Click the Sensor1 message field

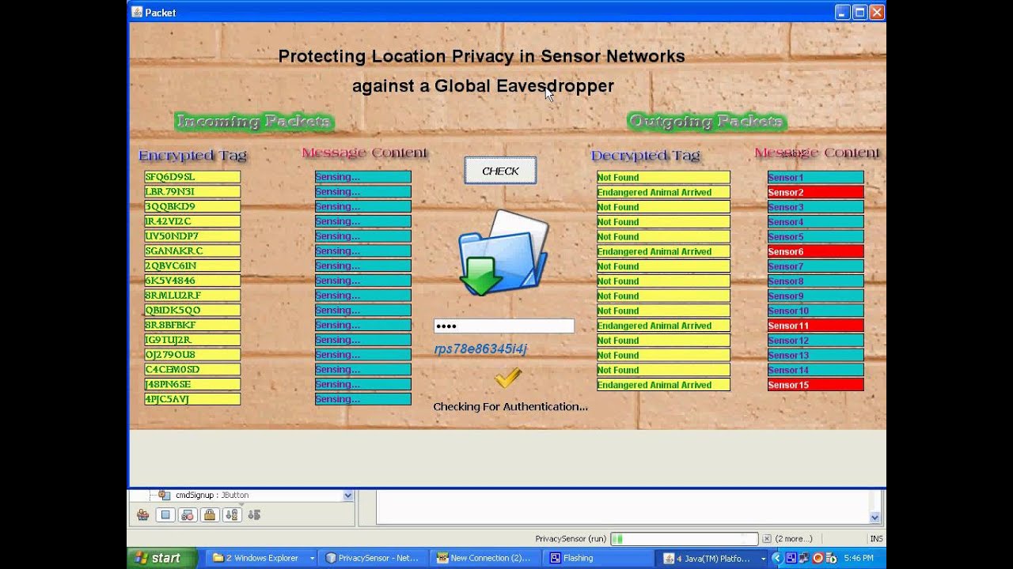pos(815,177)
